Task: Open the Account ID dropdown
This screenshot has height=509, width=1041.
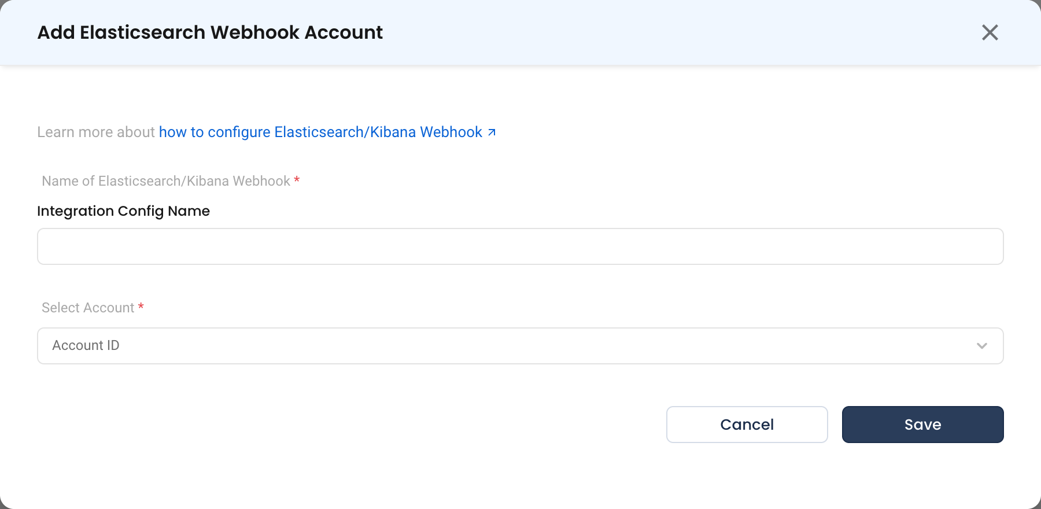Action: (520, 346)
